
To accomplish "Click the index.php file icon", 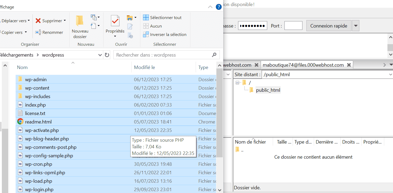I will (x=20, y=105).
